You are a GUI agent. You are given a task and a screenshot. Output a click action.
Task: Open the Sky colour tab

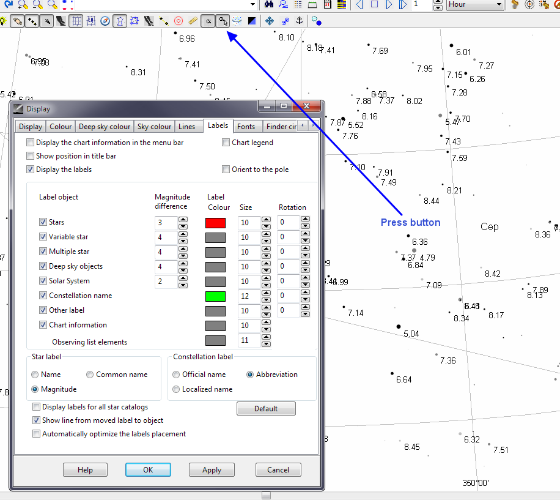[x=154, y=127]
